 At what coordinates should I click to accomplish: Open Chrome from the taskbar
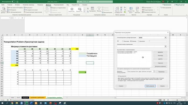point(12,103)
